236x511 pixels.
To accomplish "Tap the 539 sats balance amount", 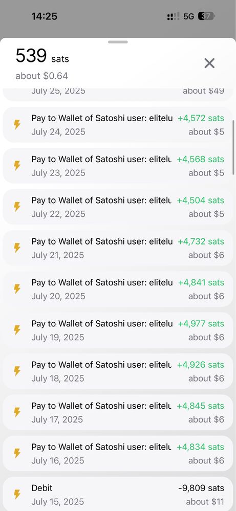I will coord(42,56).
